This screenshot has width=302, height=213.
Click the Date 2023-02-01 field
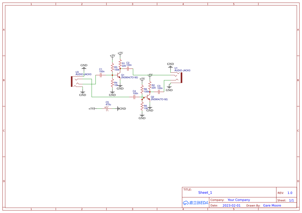232,206
